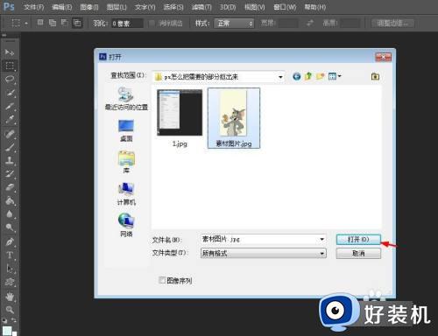The width and height of the screenshot is (438, 336).
Task: Open the Layer (图层) menu
Action: pyautogui.click(x=117, y=7)
